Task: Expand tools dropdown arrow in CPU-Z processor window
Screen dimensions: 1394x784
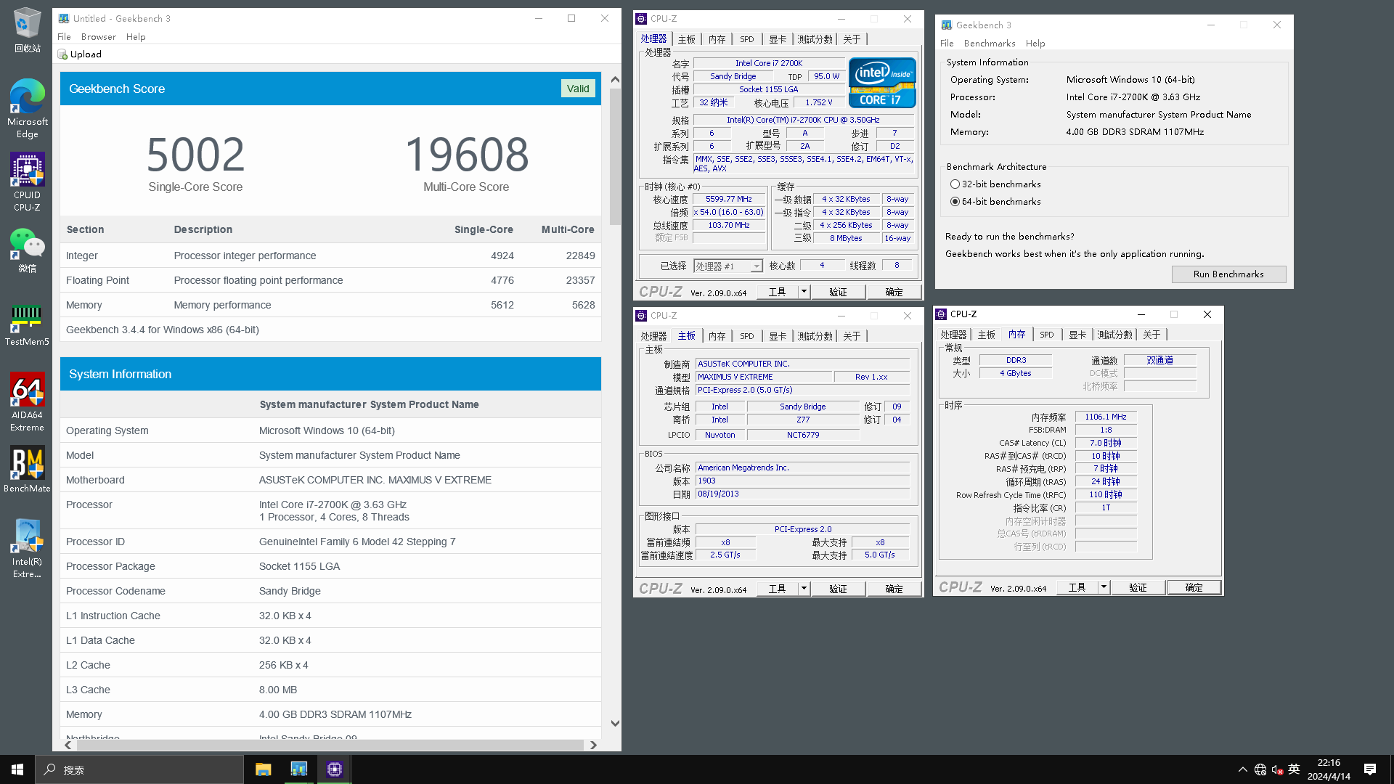Action: click(804, 292)
